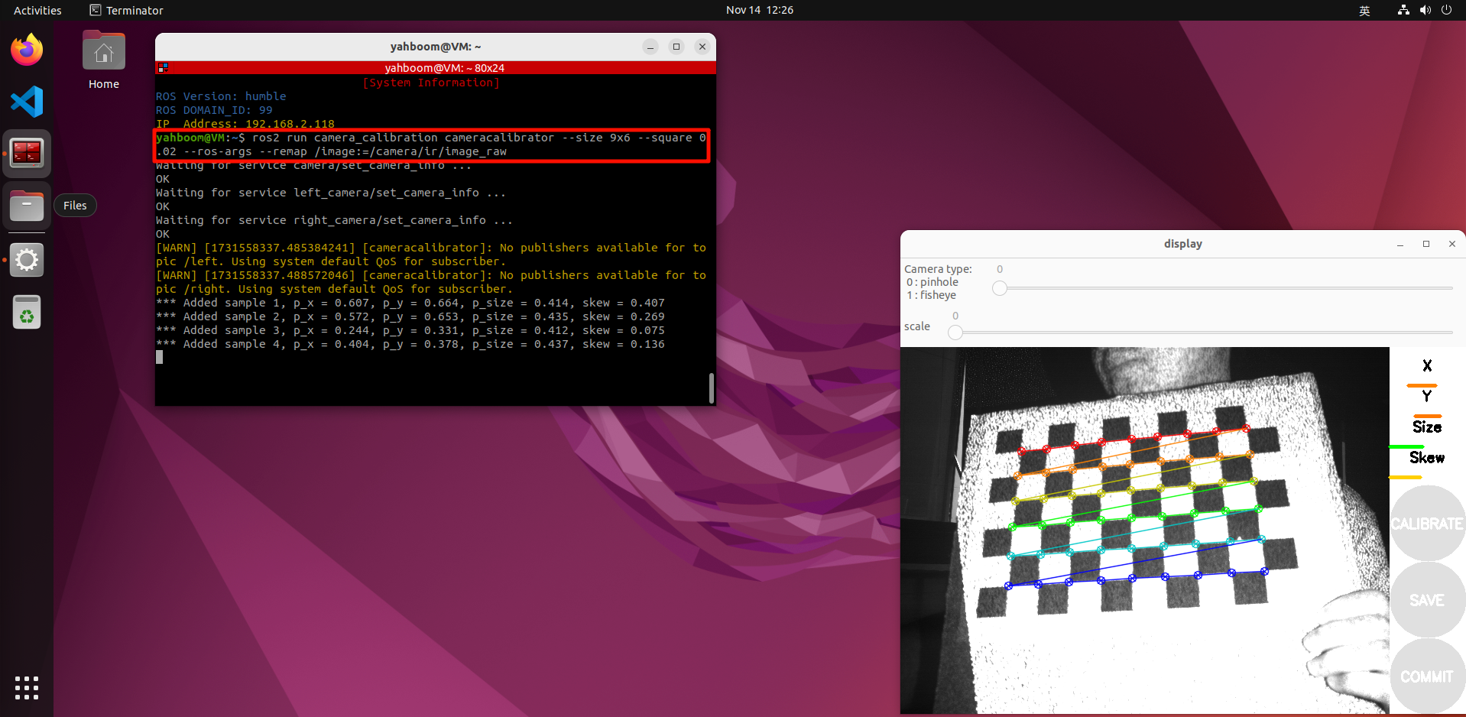Click the COMMIT button in display
The image size is (1466, 717).
click(x=1427, y=676)
